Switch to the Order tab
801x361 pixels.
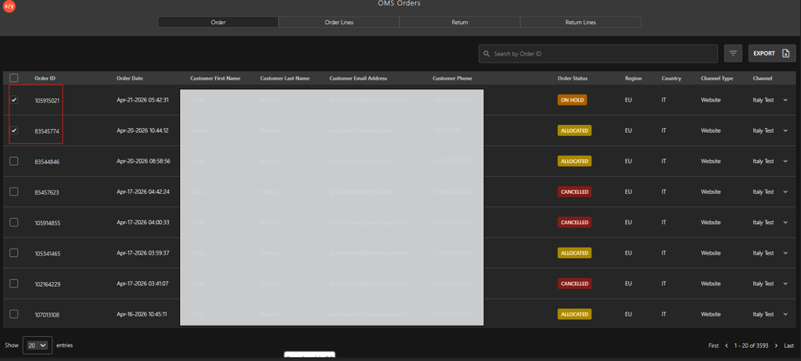pos(218,22)
